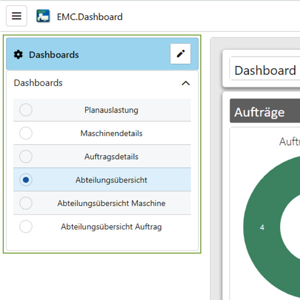The width and height of the screenshot is (300, 300).
Task: Click the gear icon beside Dashboards header
Action: 18,54
